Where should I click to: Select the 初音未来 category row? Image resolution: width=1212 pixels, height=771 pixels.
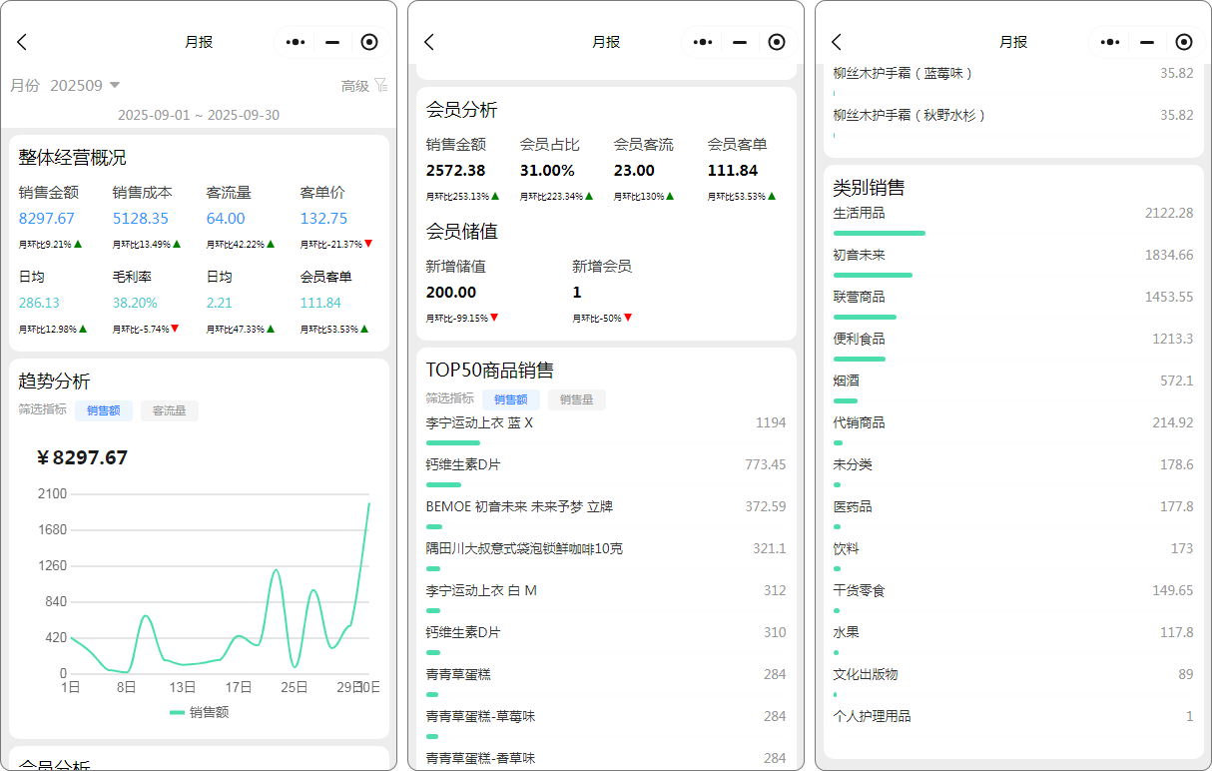point(1012,256)
